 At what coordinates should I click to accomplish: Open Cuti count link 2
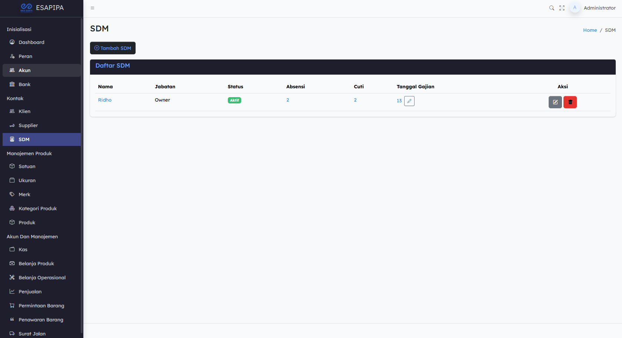click(355, 100)
